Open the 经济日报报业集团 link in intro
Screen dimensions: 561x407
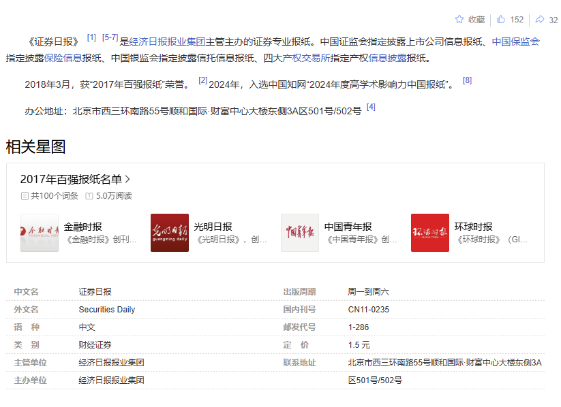(167, 42)
